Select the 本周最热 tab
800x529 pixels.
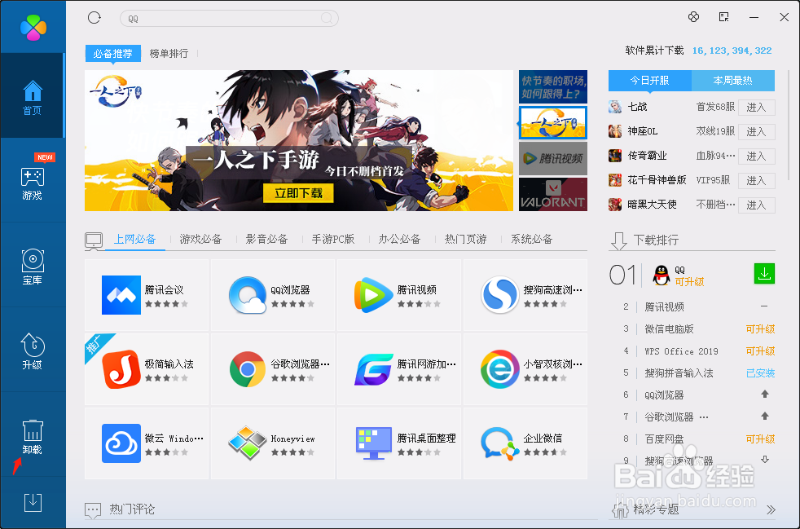coord(732,81)
